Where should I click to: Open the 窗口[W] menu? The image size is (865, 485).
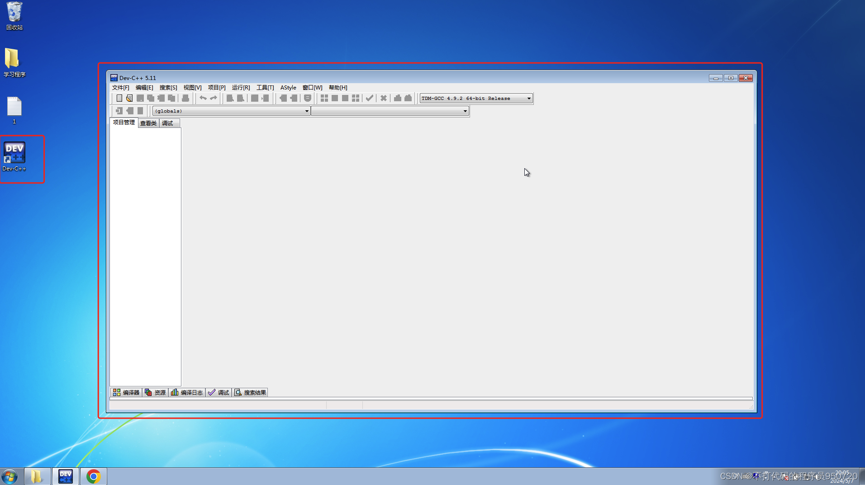click(x=313, y=88)
